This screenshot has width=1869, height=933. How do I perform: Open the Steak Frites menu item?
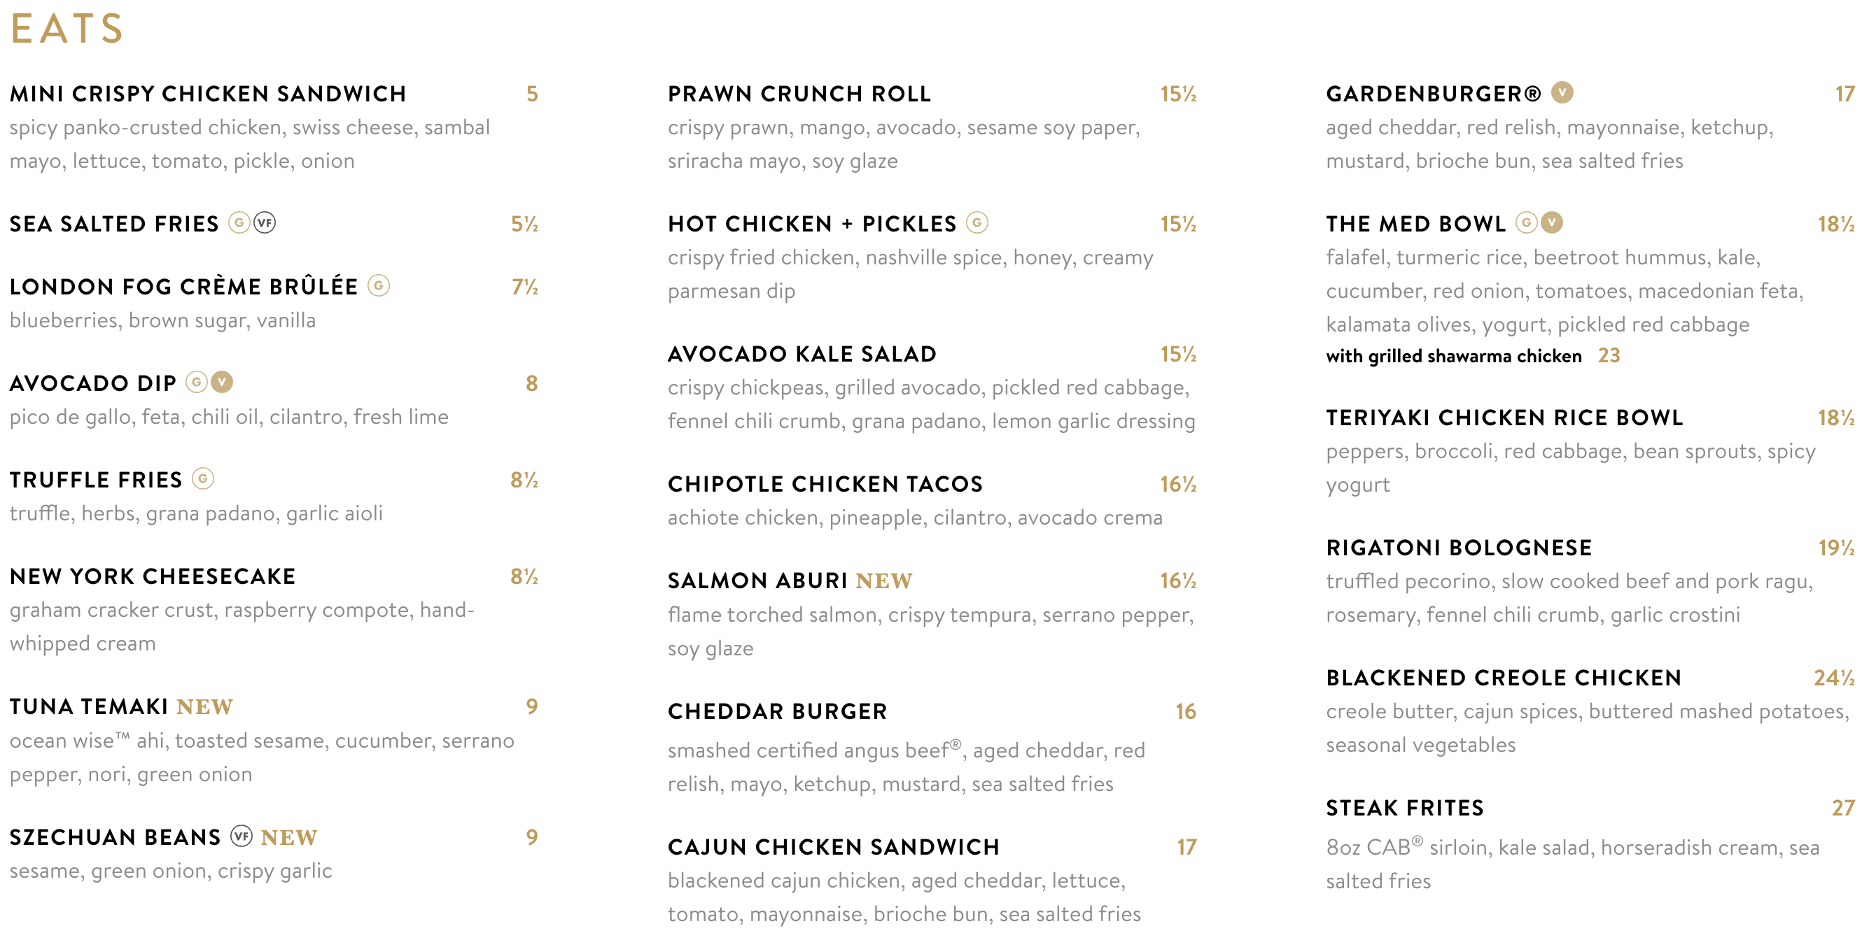click(1405, 808)
